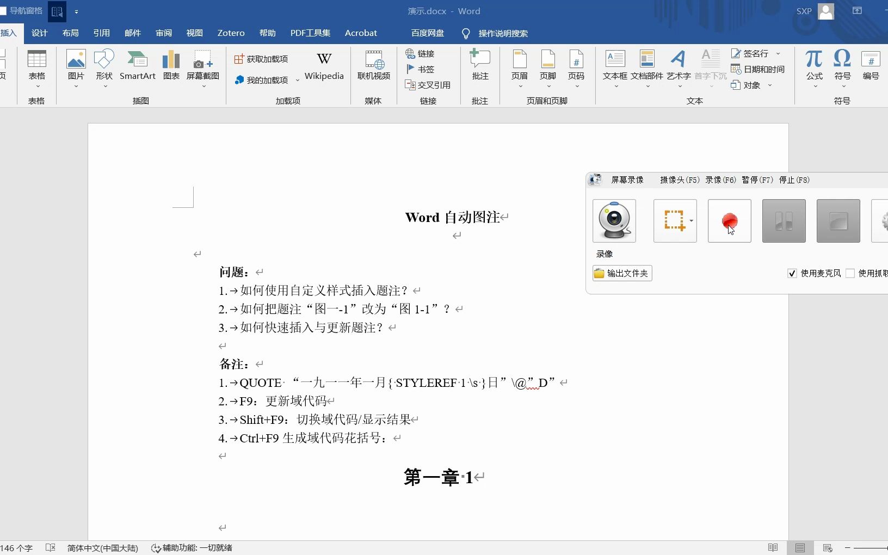This screenshot has width=888, height=555.
Task: Click the webcam icon in the screen recorder
Action: click(x=614, y=221)
